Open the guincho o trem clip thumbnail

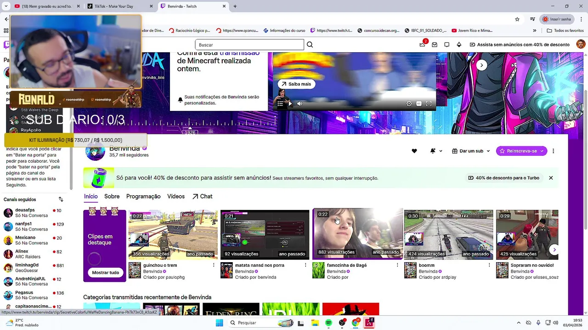[x=173, y=234]
